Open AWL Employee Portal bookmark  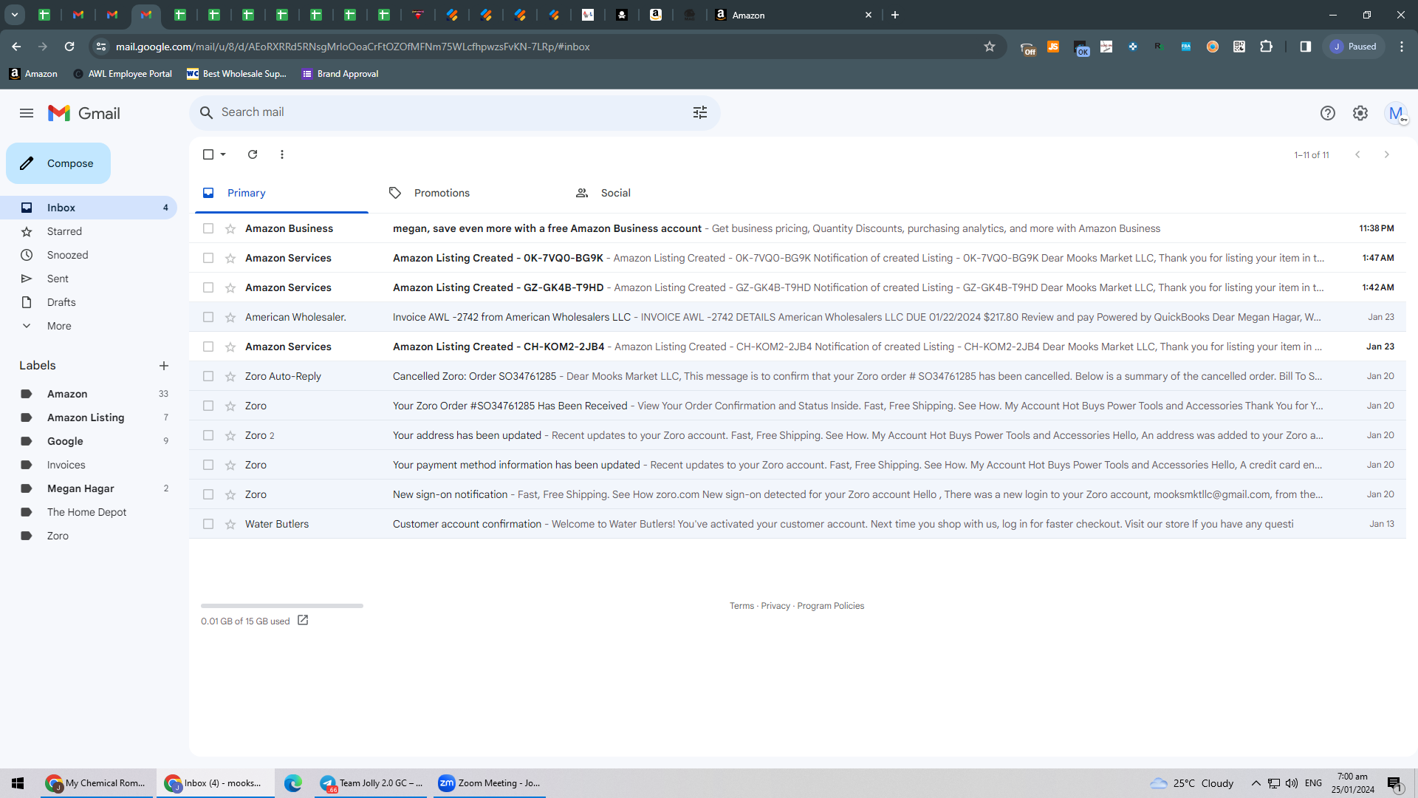[x=123, y=74]
